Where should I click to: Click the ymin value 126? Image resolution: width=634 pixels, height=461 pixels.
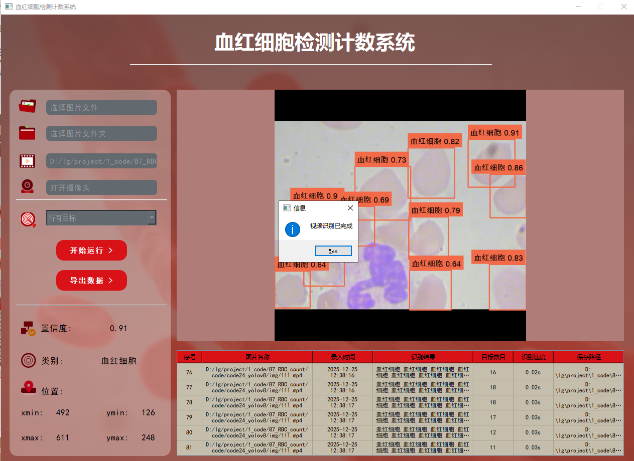[148, 413]
